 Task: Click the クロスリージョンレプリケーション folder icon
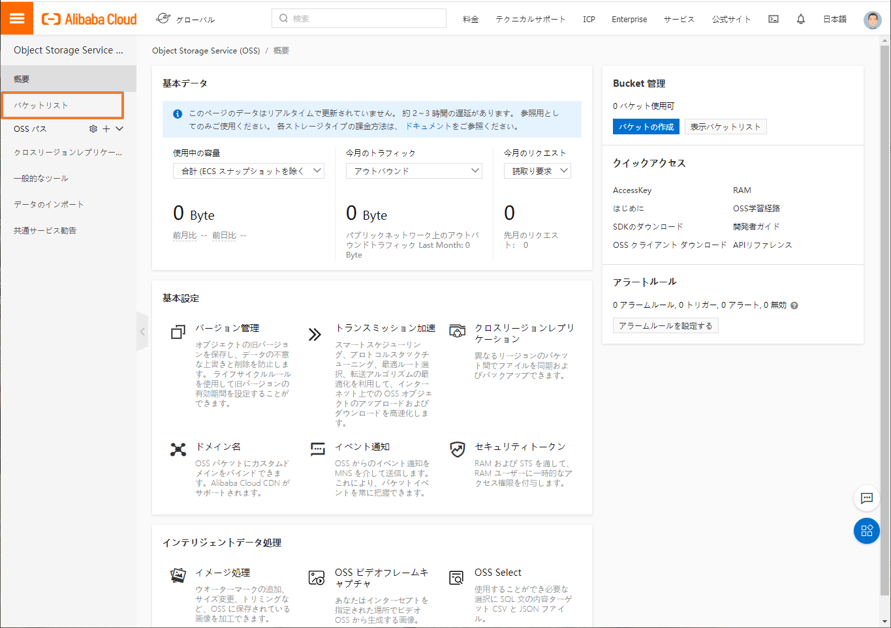tap(458, 331)
